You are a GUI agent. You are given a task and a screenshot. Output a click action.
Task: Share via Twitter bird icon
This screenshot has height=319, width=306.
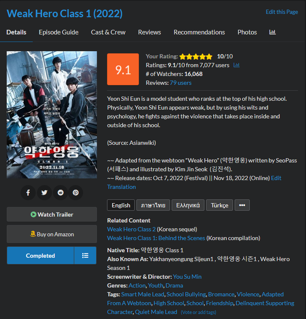coord(44,193)
